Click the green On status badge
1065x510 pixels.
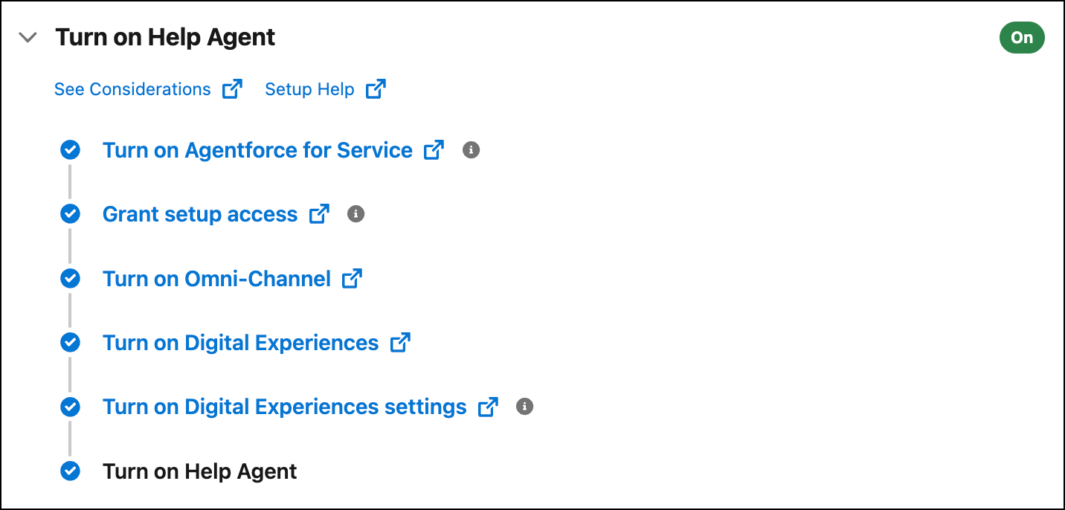click(x=1022, y=38)
